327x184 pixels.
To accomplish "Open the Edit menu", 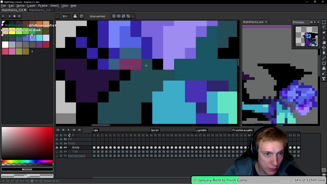I will (x=11, y=6).
